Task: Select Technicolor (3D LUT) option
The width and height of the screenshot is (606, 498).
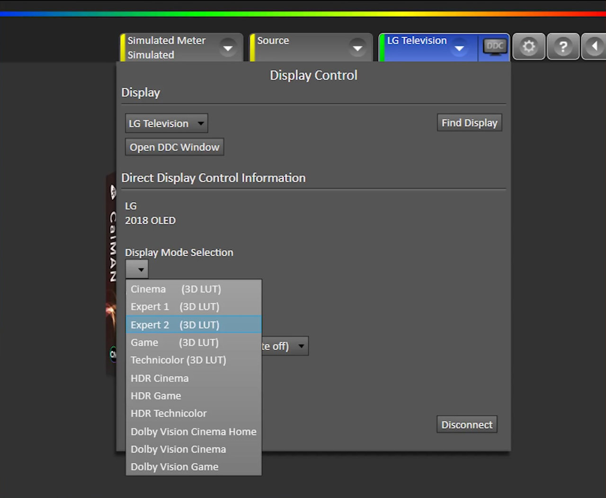Action: [178, 360]
